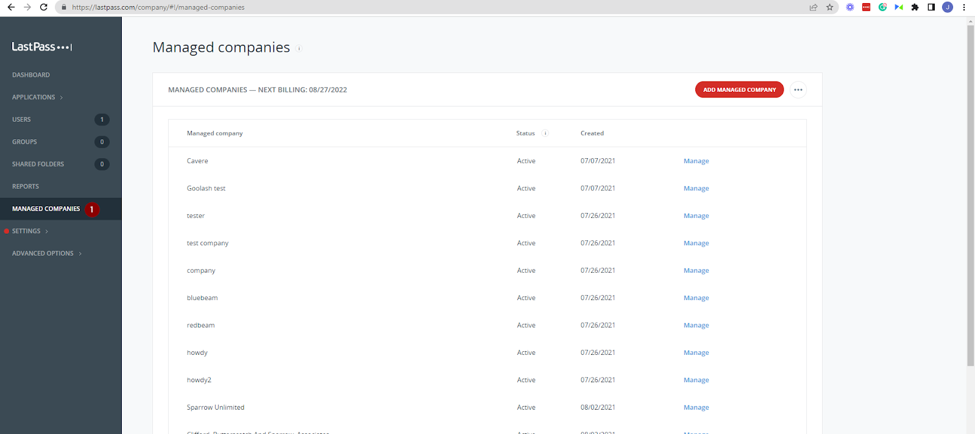Open Users in the sidebar
This screenshot has width=975, height=434.
21,119
